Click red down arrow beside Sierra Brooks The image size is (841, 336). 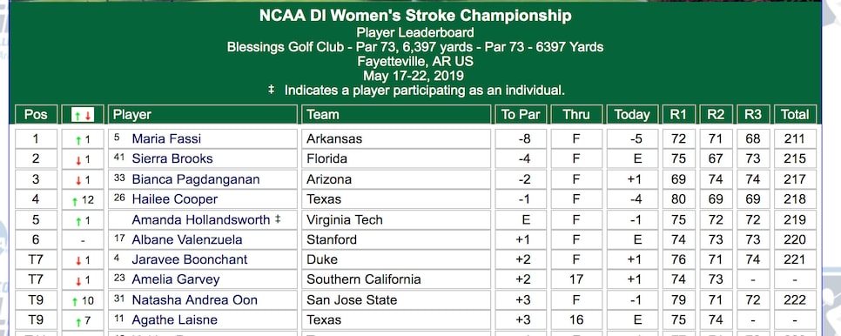coord(78,160)
